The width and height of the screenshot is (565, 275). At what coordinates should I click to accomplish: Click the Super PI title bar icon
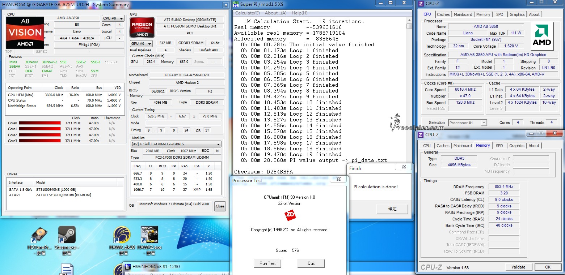click(x=236, y=4)
